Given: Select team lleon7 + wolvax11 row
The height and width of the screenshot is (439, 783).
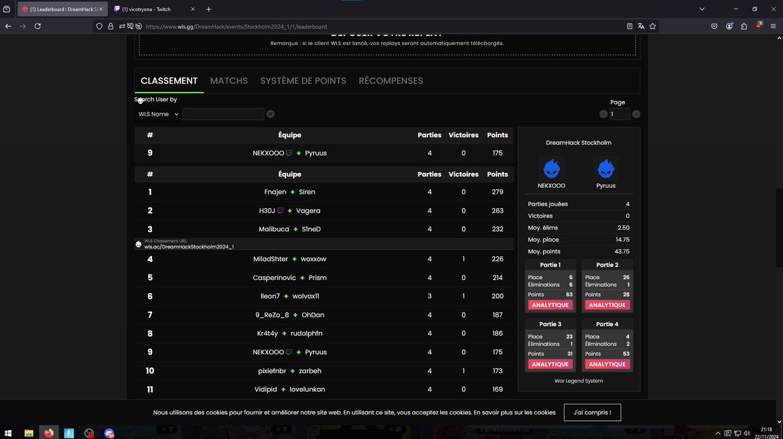Looking at the screenshot, I should [324, 296].
